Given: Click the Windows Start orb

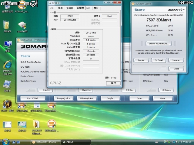Looking at the screenshot, I should (x=5, y=142).
